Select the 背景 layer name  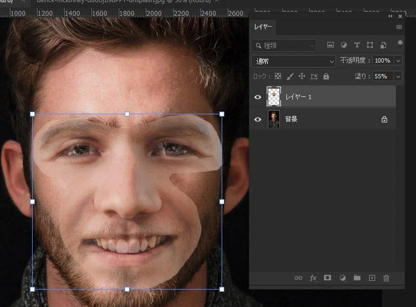tap(291, 119)
